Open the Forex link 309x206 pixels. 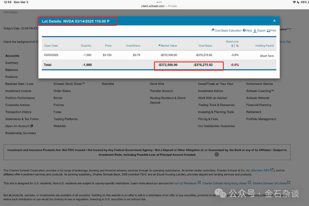point(57,112)
